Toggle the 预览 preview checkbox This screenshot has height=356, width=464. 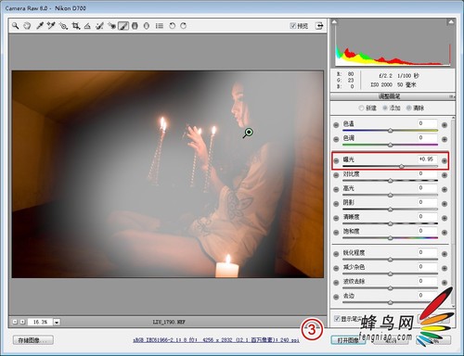pos(292,26)
